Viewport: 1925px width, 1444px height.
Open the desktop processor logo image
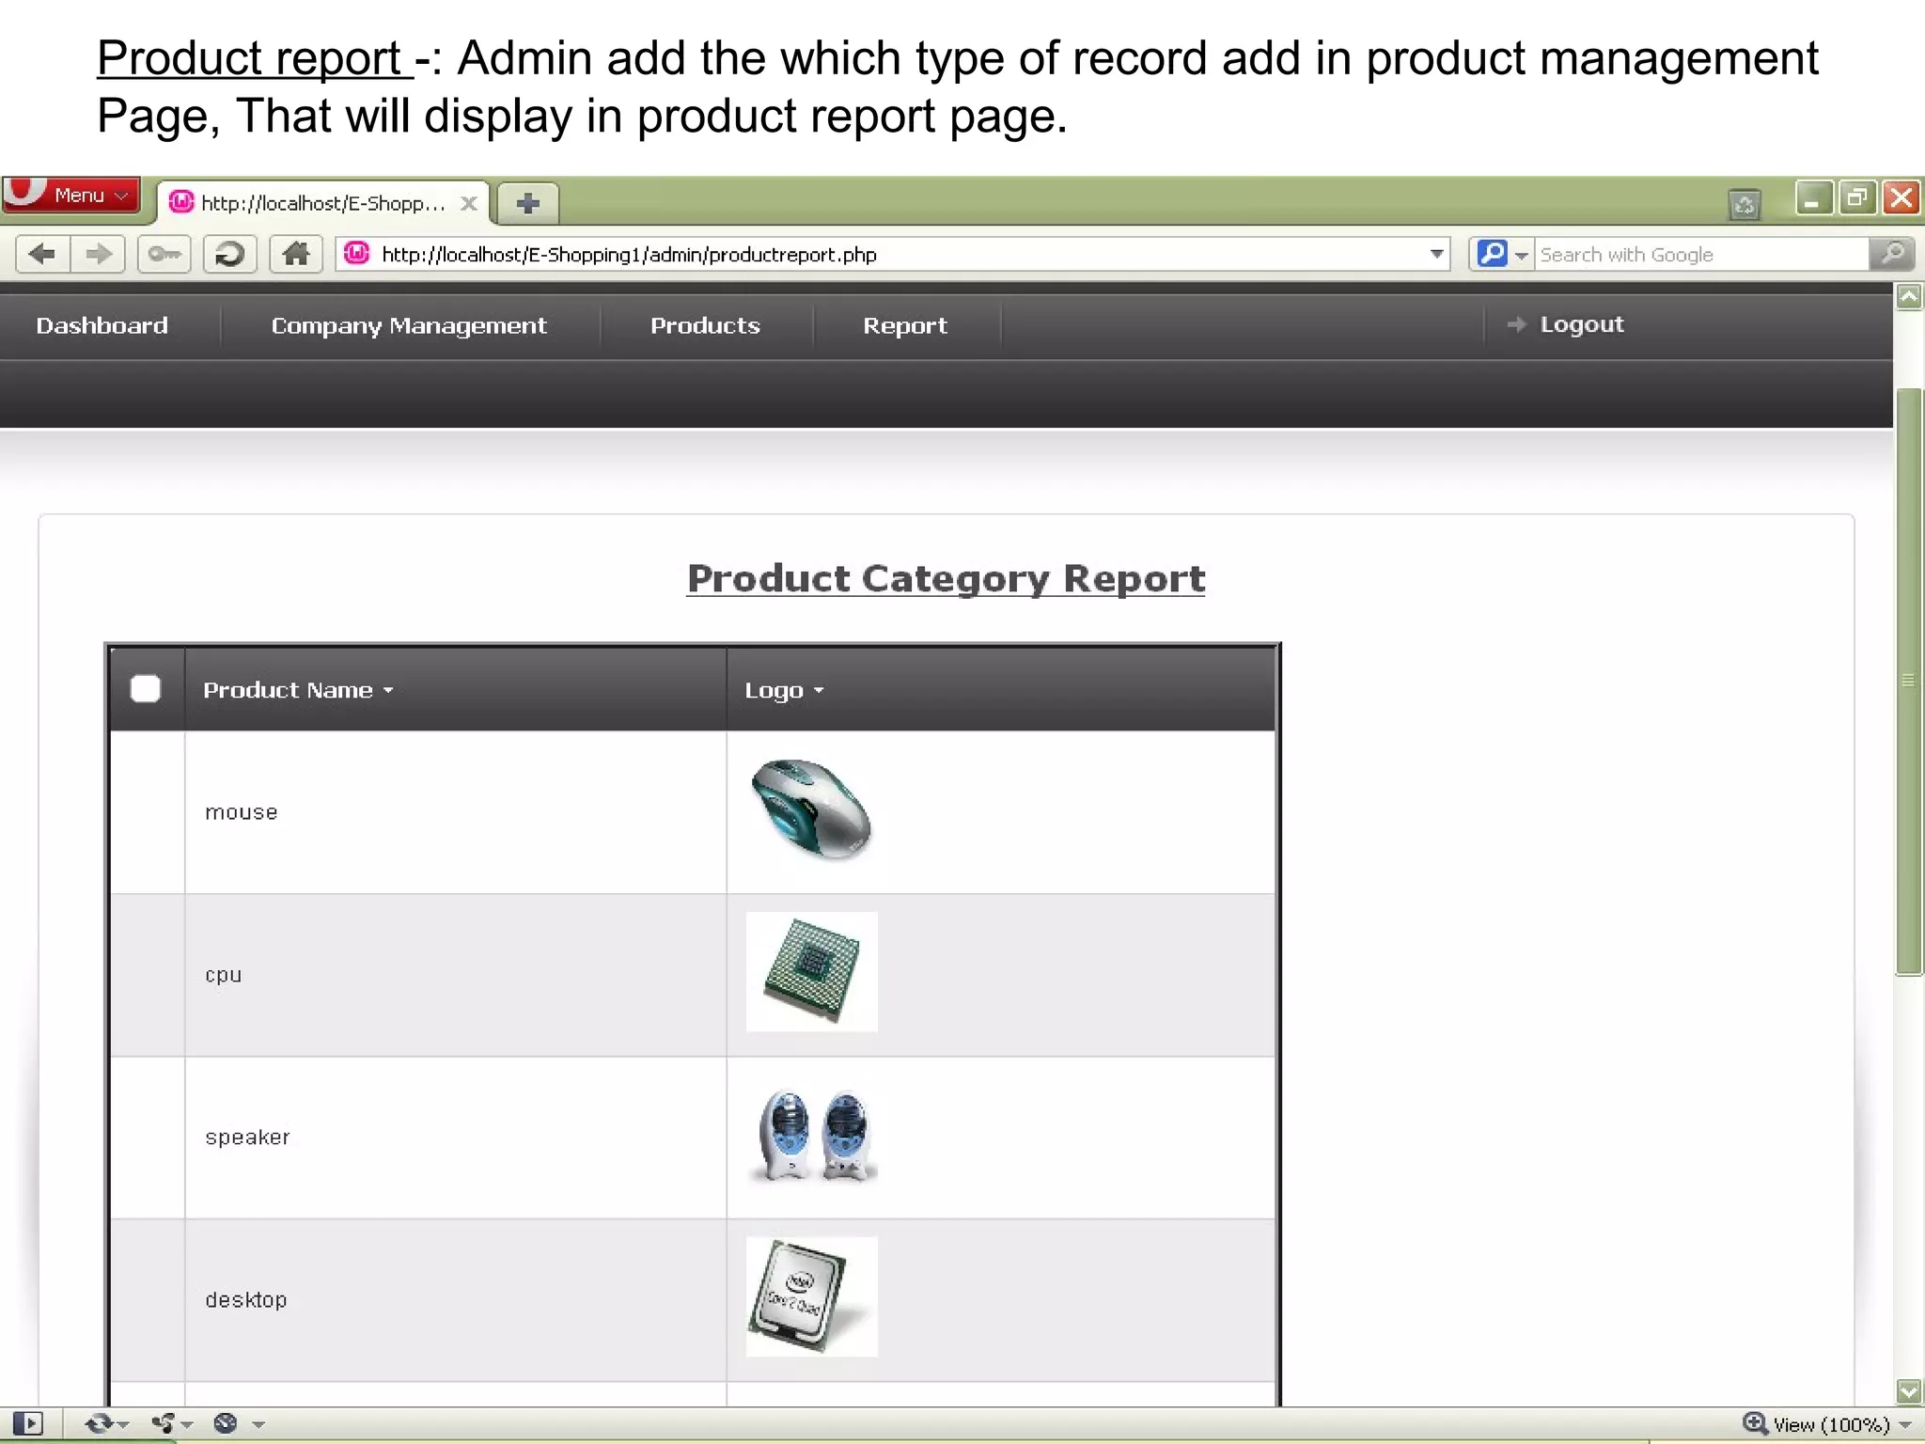812,1296
